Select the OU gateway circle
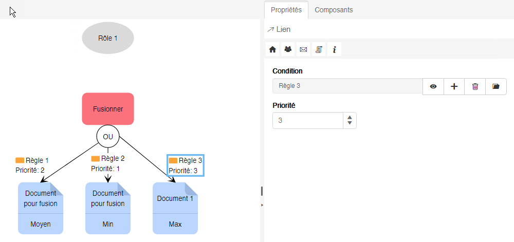Viewport: 514px width, 242px height. coord(108,137)
